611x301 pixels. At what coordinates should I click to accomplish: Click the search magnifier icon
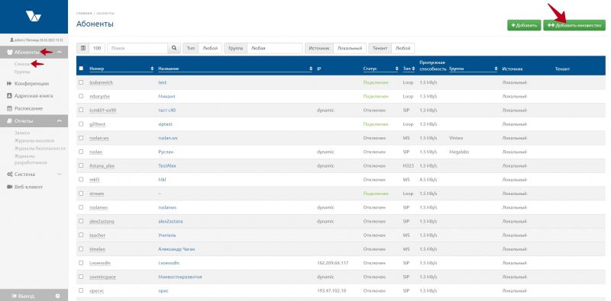(174, 48)
